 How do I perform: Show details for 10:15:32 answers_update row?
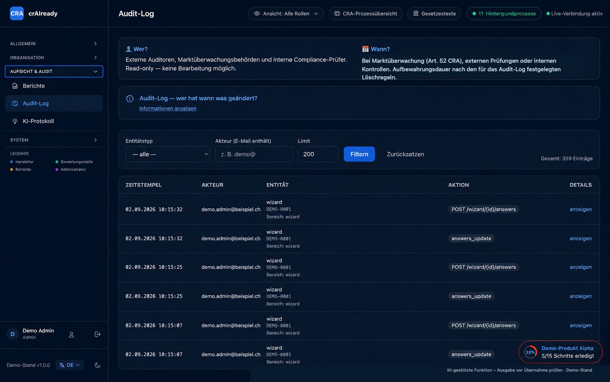581,238
